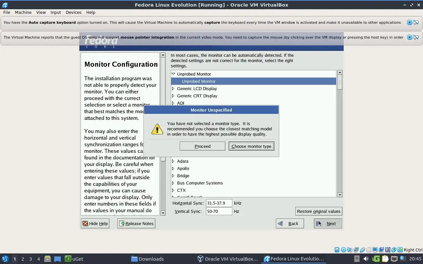Click monitor list scrollbar up arrow
This screenshot has height=264, width=423.
click(340, 72)
